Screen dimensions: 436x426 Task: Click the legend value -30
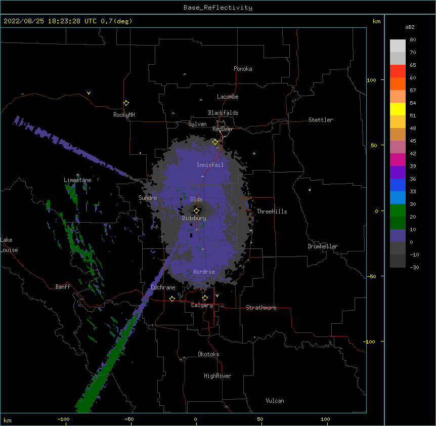point(414,268)
